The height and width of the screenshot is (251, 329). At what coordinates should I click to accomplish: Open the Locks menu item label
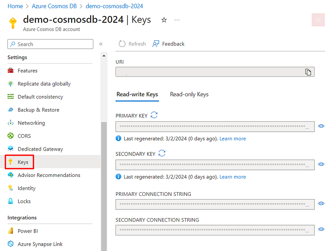point(24,201)
